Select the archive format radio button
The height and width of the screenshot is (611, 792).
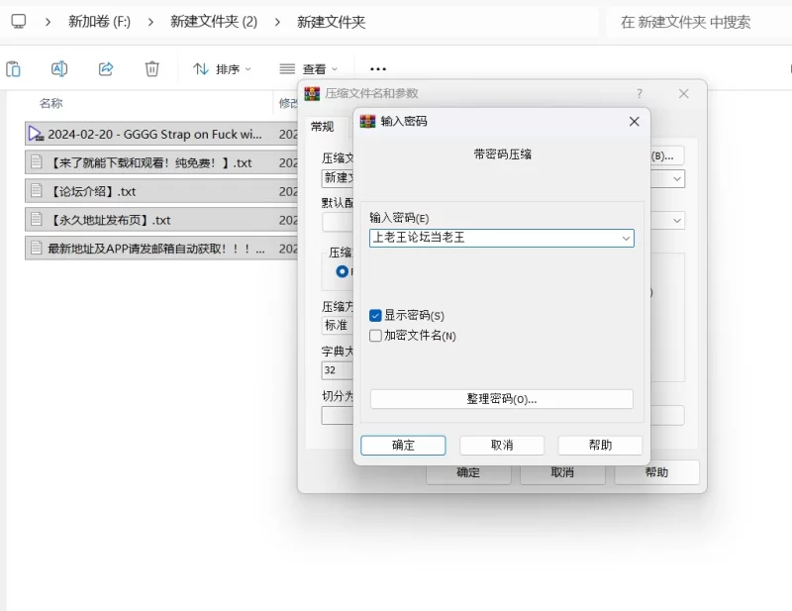click(342, 271)
